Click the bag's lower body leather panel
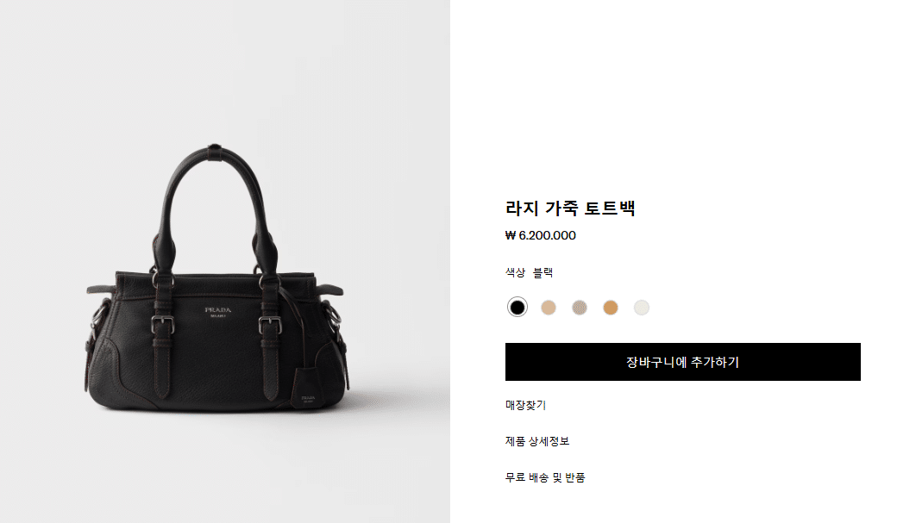 pyautogui.click(x=217, y=366)
